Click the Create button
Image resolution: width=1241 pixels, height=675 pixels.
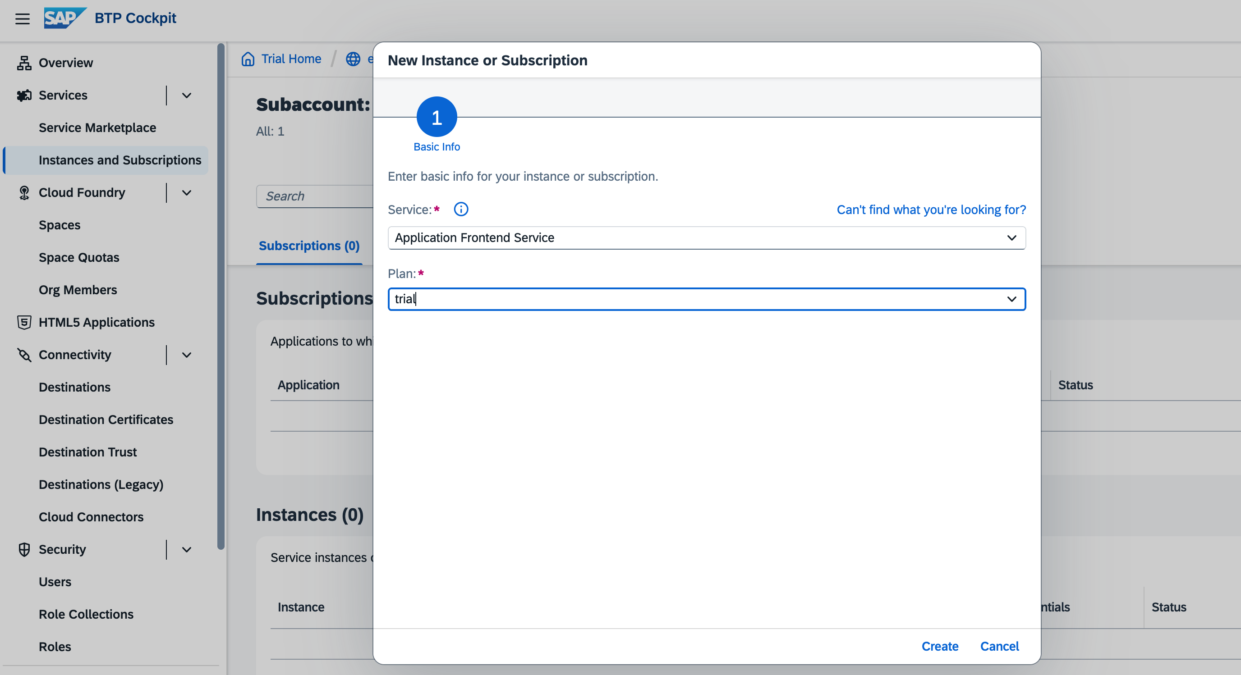coord(939,646)
